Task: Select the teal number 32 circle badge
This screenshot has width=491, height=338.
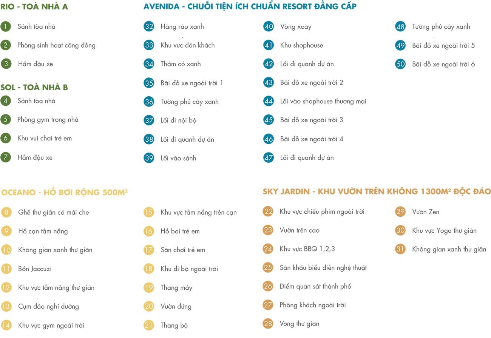Action: pos(149,26)
